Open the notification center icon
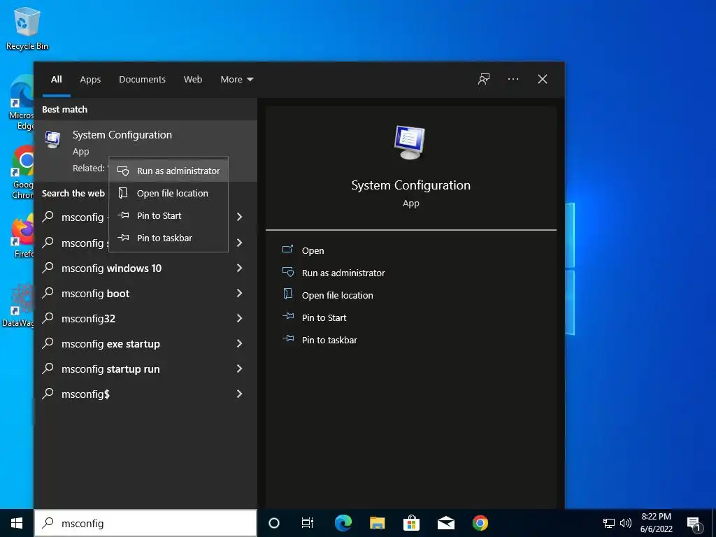The height and width of the screenshot is (537, 716). pyautogui.click(x=694, y=524)
